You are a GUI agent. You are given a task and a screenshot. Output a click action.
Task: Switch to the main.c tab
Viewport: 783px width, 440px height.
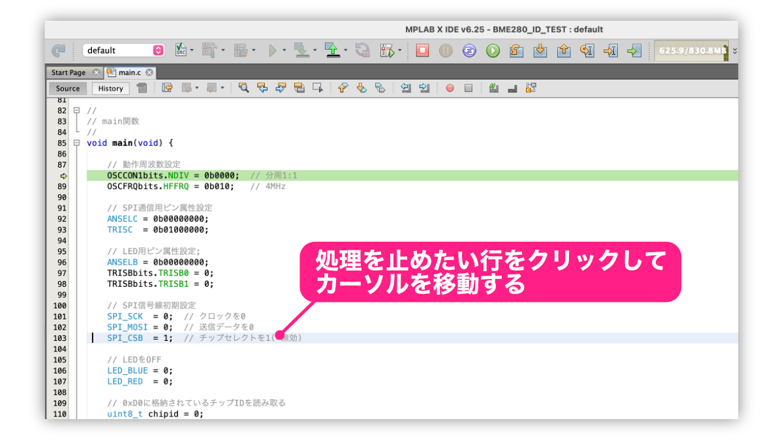(x=130, y=72)
